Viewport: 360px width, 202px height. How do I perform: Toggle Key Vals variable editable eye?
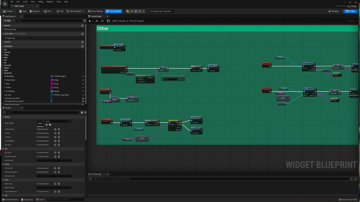tap(83, 95)
